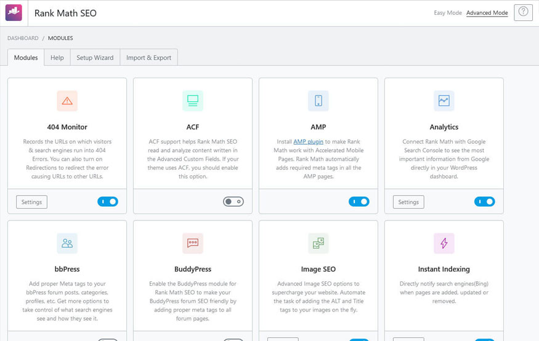Open Settings for 404 Monitor
The height and width of the screenshot is (341, 539).
[31, 202]
